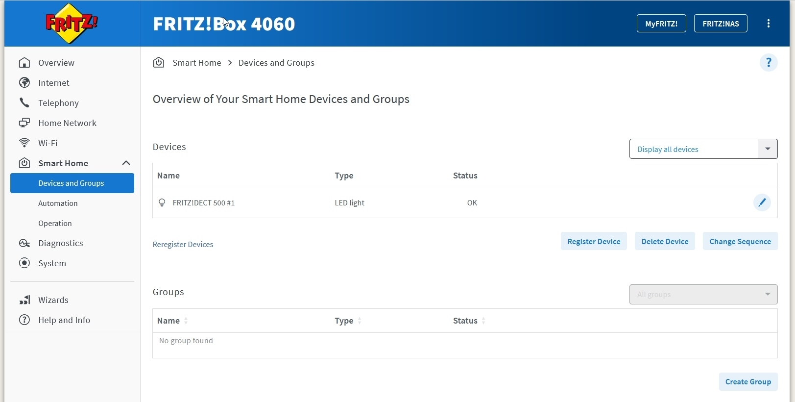Open the System menu
Viewport: 795px width, 402px height.
(x=52, y=263)
